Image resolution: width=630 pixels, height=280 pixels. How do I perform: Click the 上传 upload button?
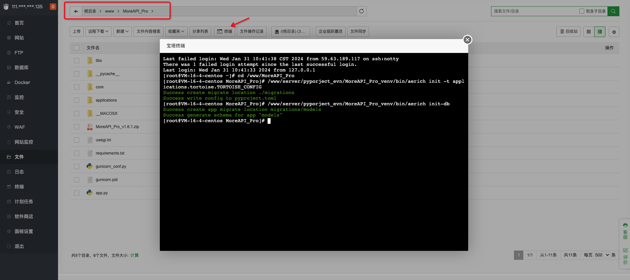pos(77,31)
